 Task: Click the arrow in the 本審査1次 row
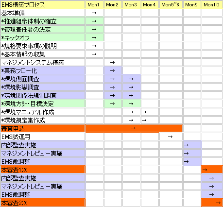[205, 170]
